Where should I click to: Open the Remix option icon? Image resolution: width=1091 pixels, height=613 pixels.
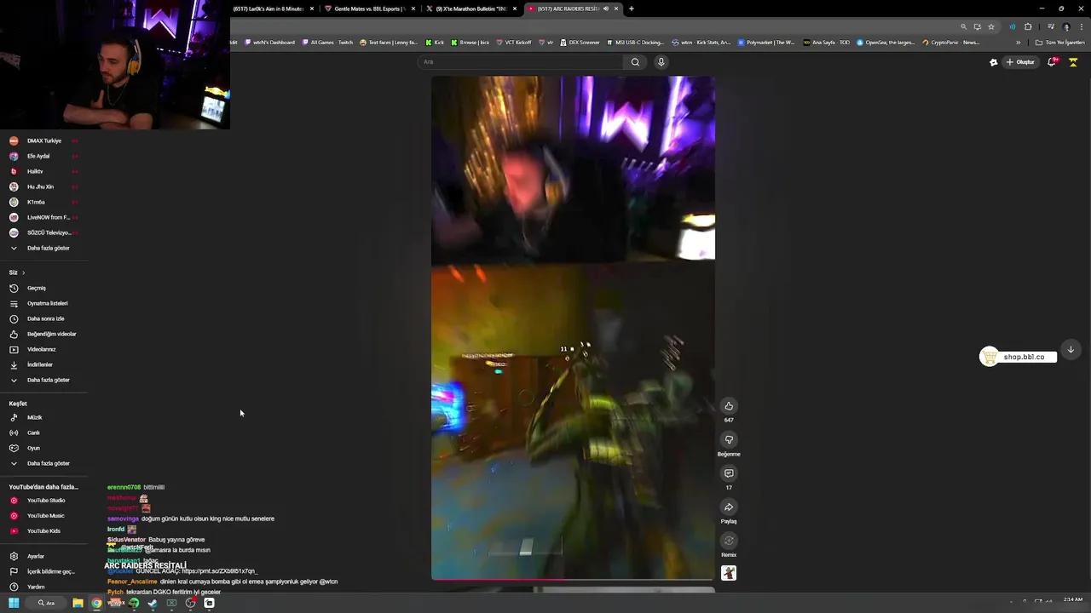click(x=729, y=541)
